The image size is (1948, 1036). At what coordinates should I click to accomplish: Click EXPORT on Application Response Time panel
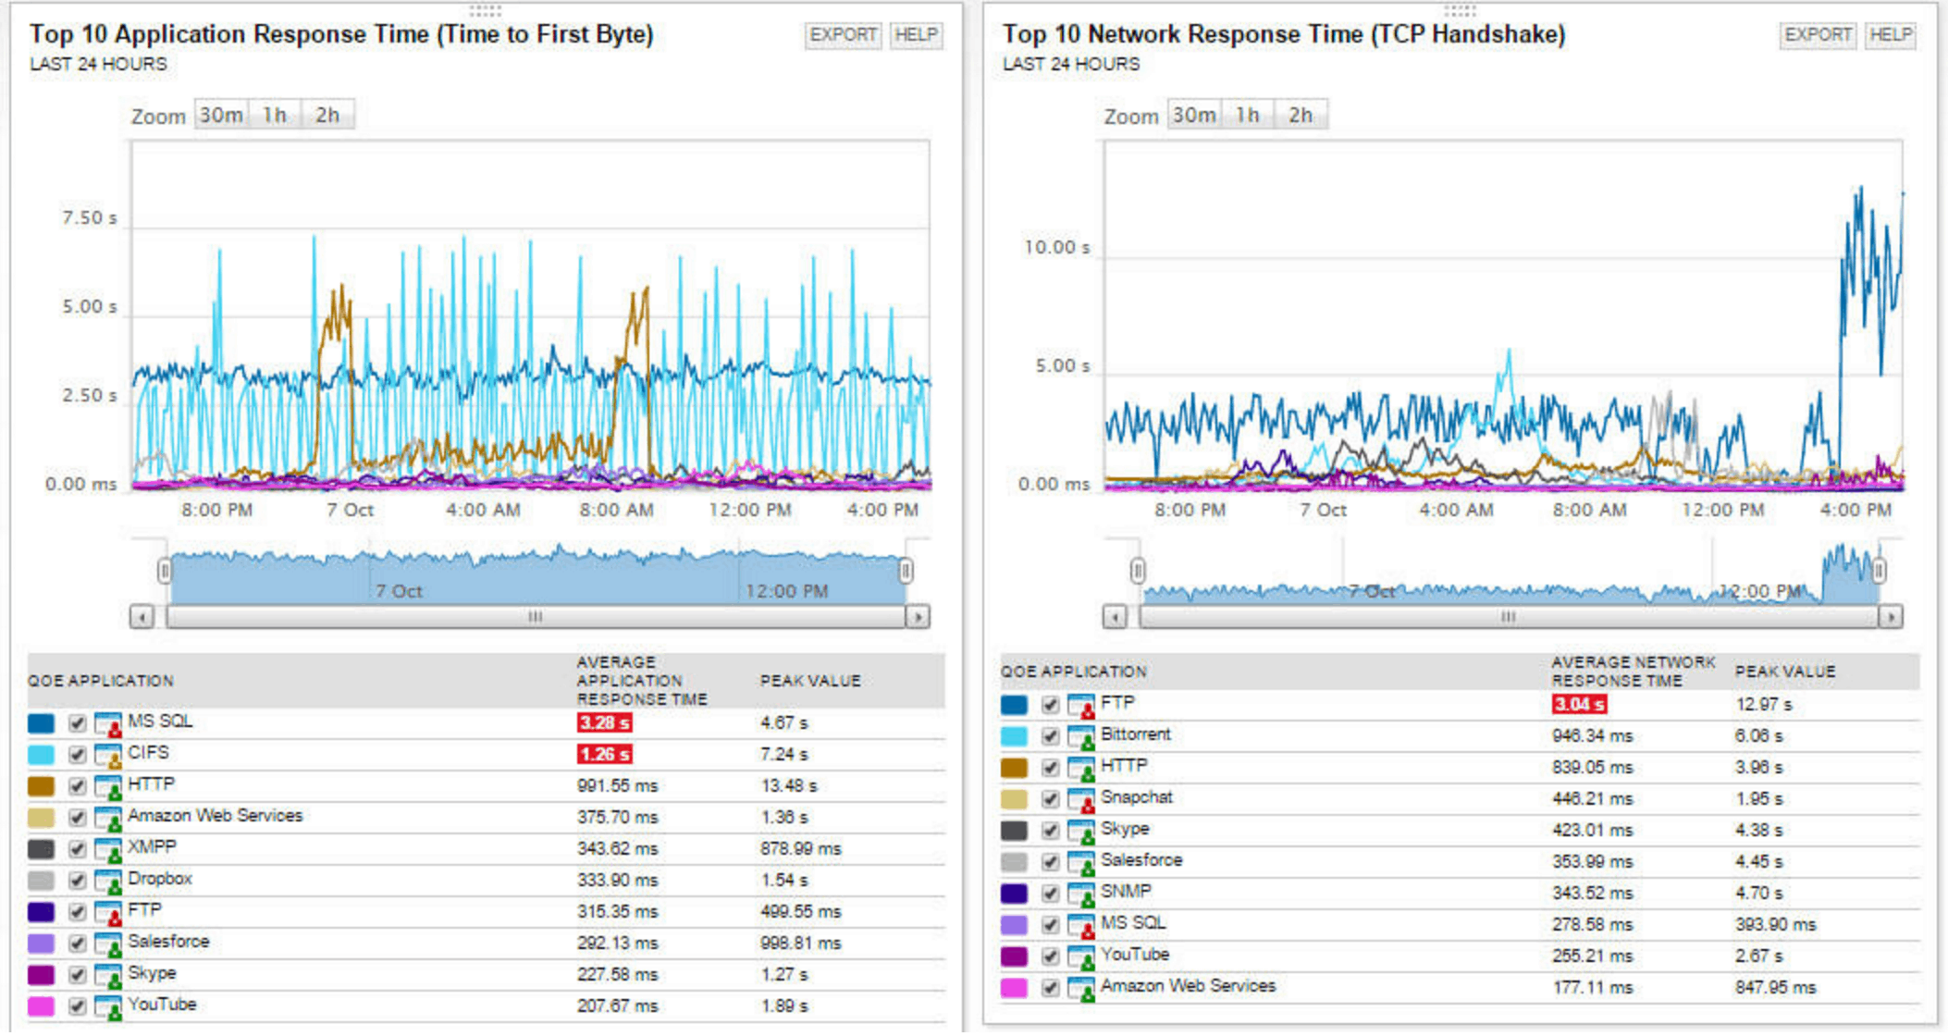843,35
